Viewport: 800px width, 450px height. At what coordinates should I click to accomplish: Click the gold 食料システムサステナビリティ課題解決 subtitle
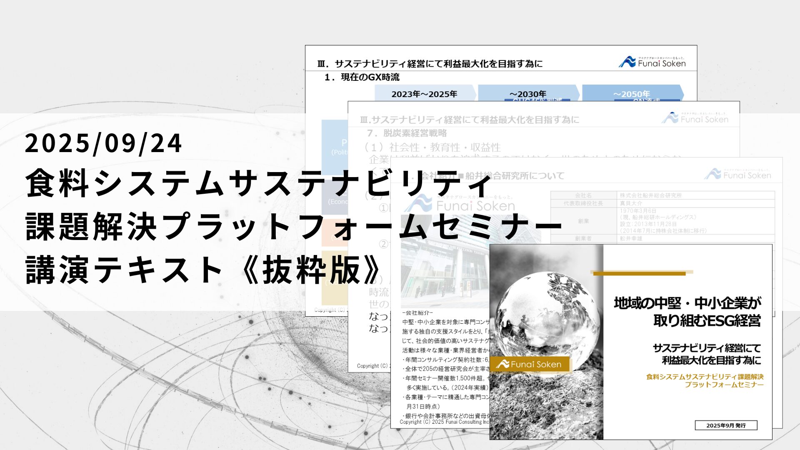[x=705, y=377]
